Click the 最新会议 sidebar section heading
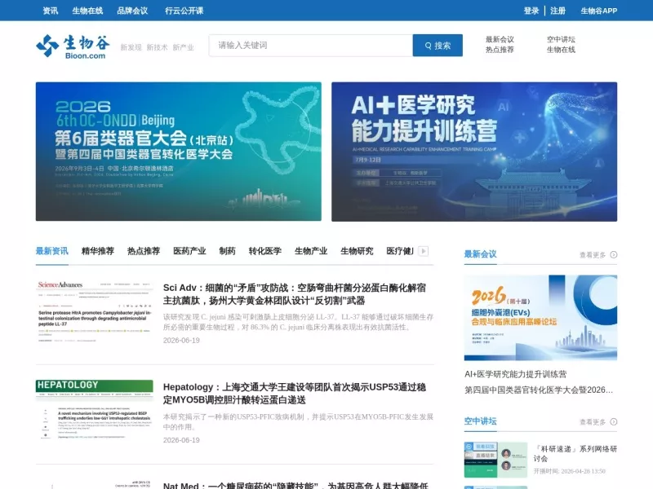The height and width of the screenshot is (489, 653). 480,254
